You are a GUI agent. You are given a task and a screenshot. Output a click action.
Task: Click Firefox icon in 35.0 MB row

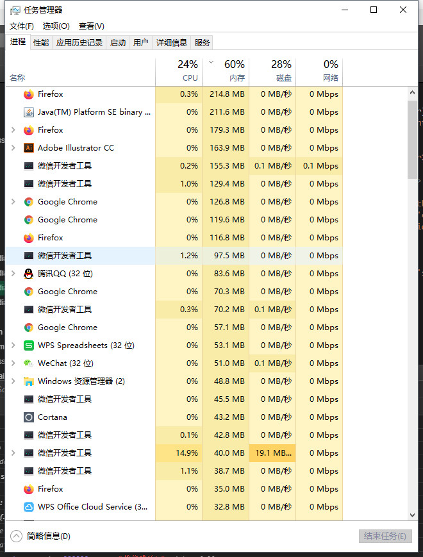29,489
